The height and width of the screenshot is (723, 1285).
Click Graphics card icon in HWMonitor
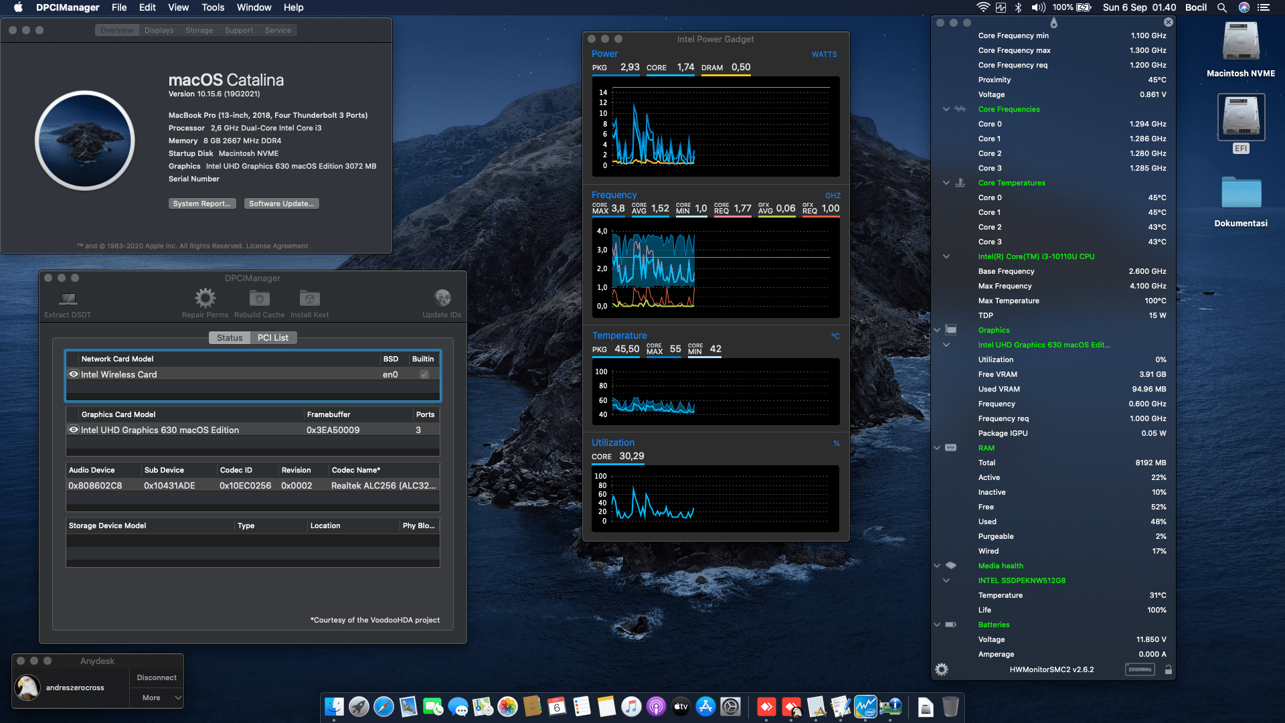(950, 330)
